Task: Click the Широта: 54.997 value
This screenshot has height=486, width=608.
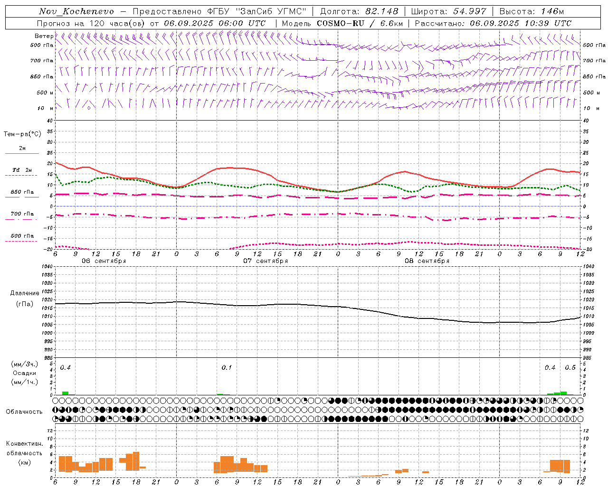Action: click(449, 11)
